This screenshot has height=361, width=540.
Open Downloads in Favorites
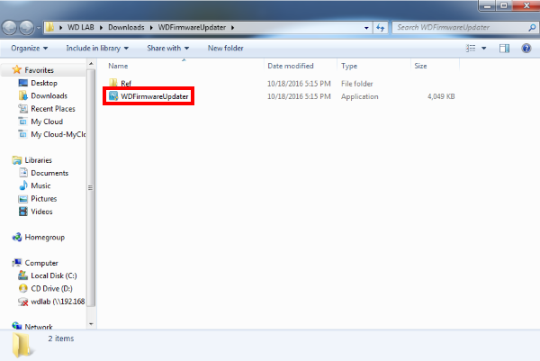pos(49,95)
